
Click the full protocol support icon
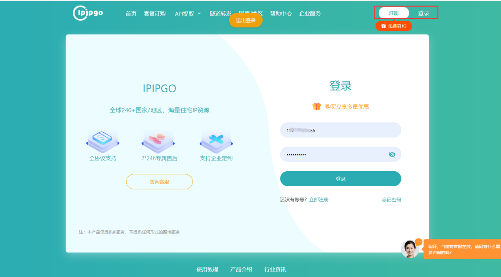103,142
